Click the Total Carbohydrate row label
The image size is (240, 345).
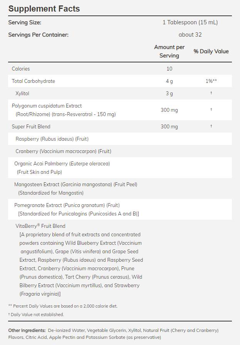34,81
